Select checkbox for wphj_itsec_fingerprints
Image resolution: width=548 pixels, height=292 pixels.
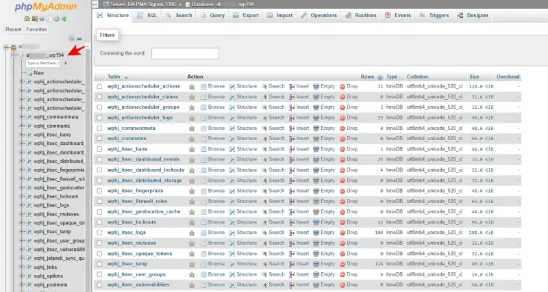[x=100, y=191]
